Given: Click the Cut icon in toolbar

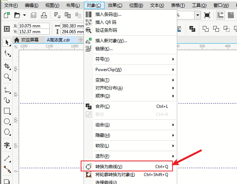Looking at the screenshot, I should 57,15.
